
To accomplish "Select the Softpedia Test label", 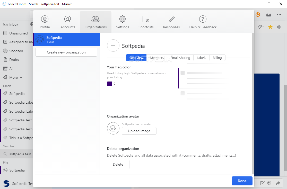I will tap(17, 120).
